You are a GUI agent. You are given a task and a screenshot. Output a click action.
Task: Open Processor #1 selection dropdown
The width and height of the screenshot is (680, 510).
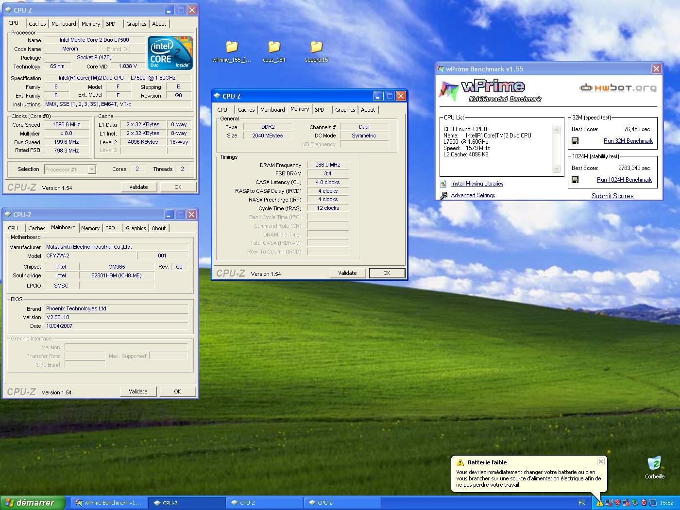[x=92, y=170]
